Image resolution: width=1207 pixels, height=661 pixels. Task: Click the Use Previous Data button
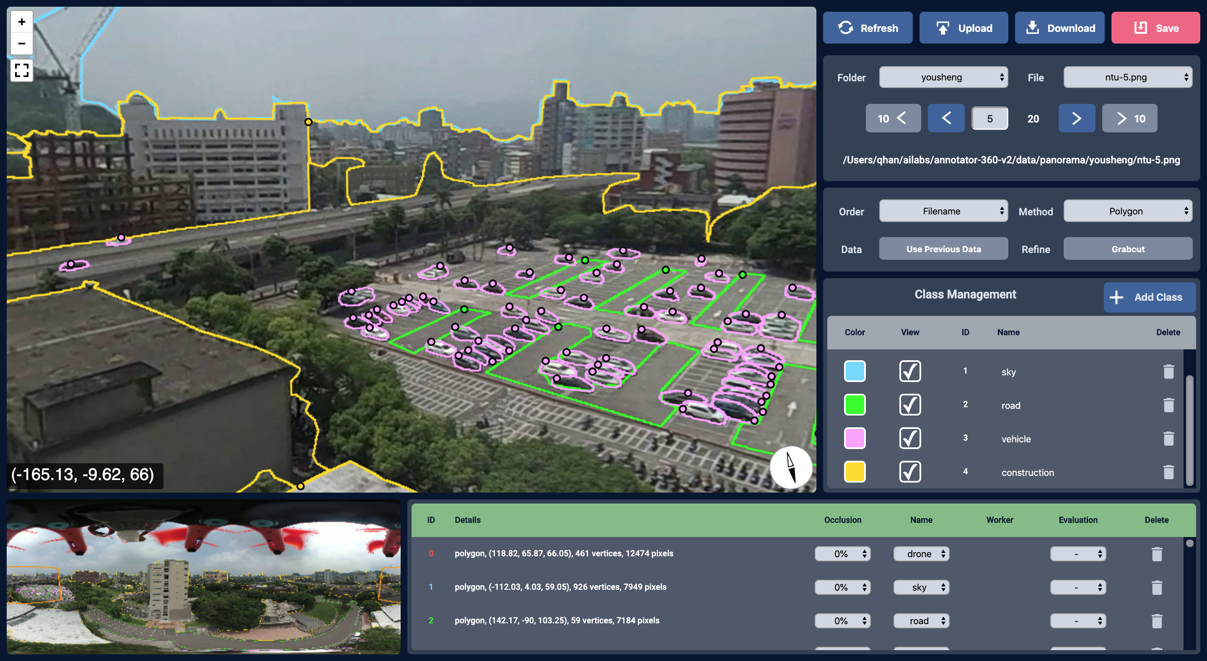pos(943,249)
